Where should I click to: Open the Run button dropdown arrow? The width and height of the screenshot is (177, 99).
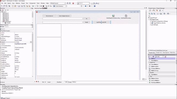35,6
